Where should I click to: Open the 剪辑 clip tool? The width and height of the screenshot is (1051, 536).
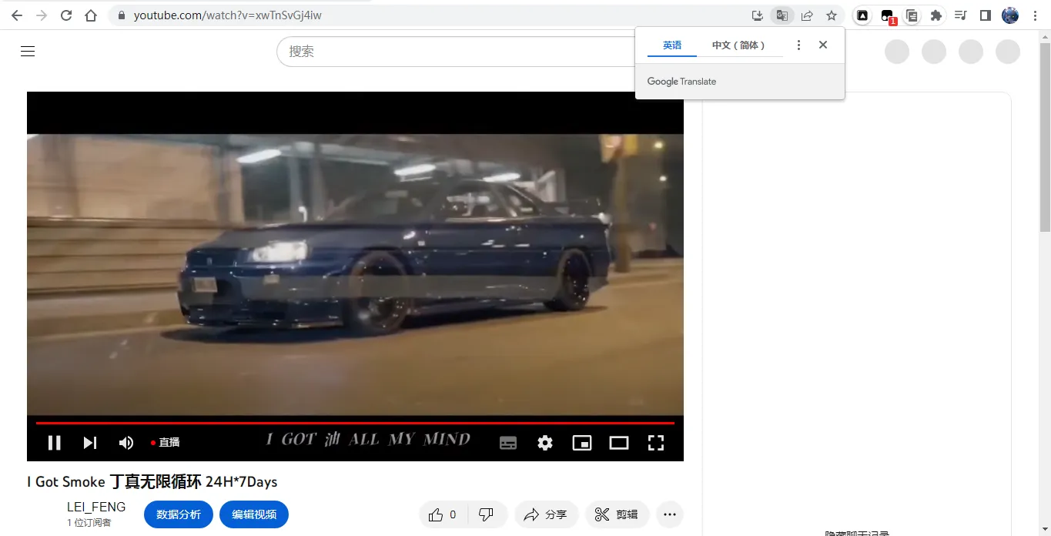tap(617, 514)
